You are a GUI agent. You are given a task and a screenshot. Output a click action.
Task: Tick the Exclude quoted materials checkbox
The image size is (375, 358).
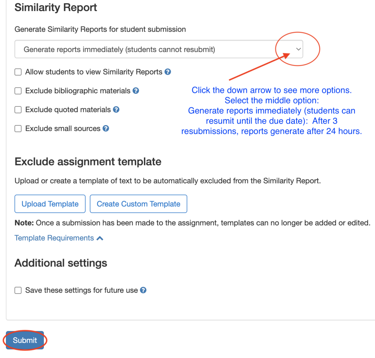(x=18, y=110)
